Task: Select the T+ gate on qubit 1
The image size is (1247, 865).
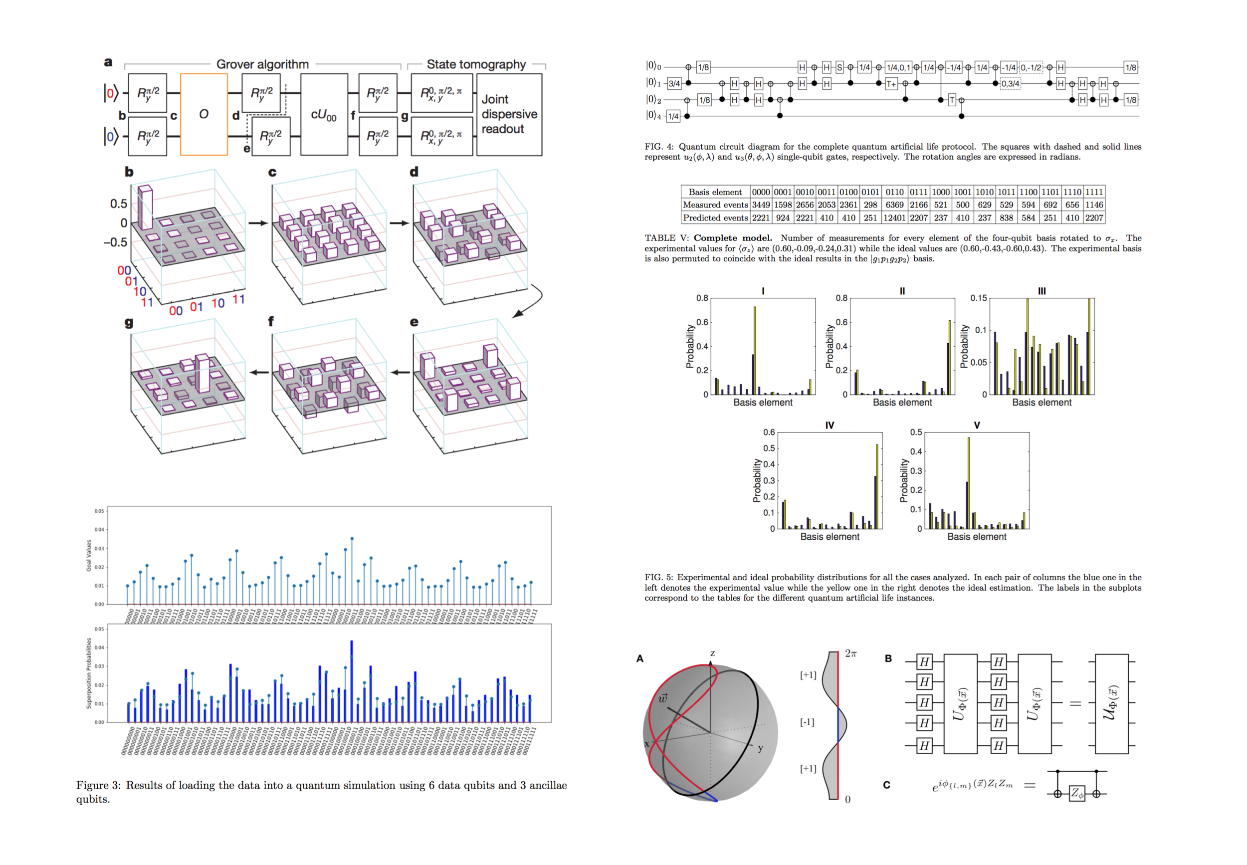Action: click(891, 84)
